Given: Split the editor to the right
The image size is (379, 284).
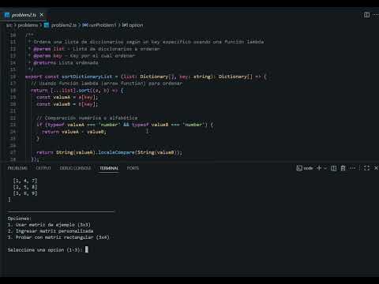Looking at the screenshot, I should (366, 15).
